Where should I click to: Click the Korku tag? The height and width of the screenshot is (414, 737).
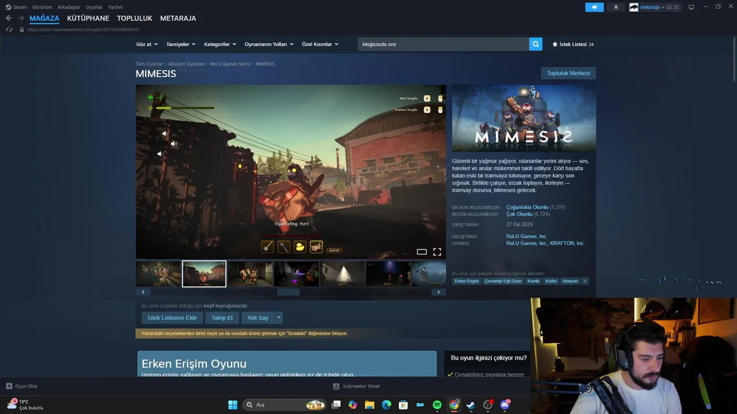551,281
